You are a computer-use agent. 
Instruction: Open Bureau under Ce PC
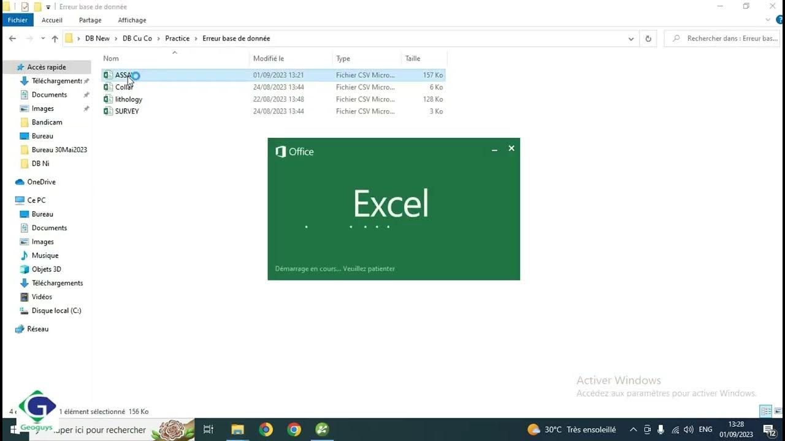point(42,214)
